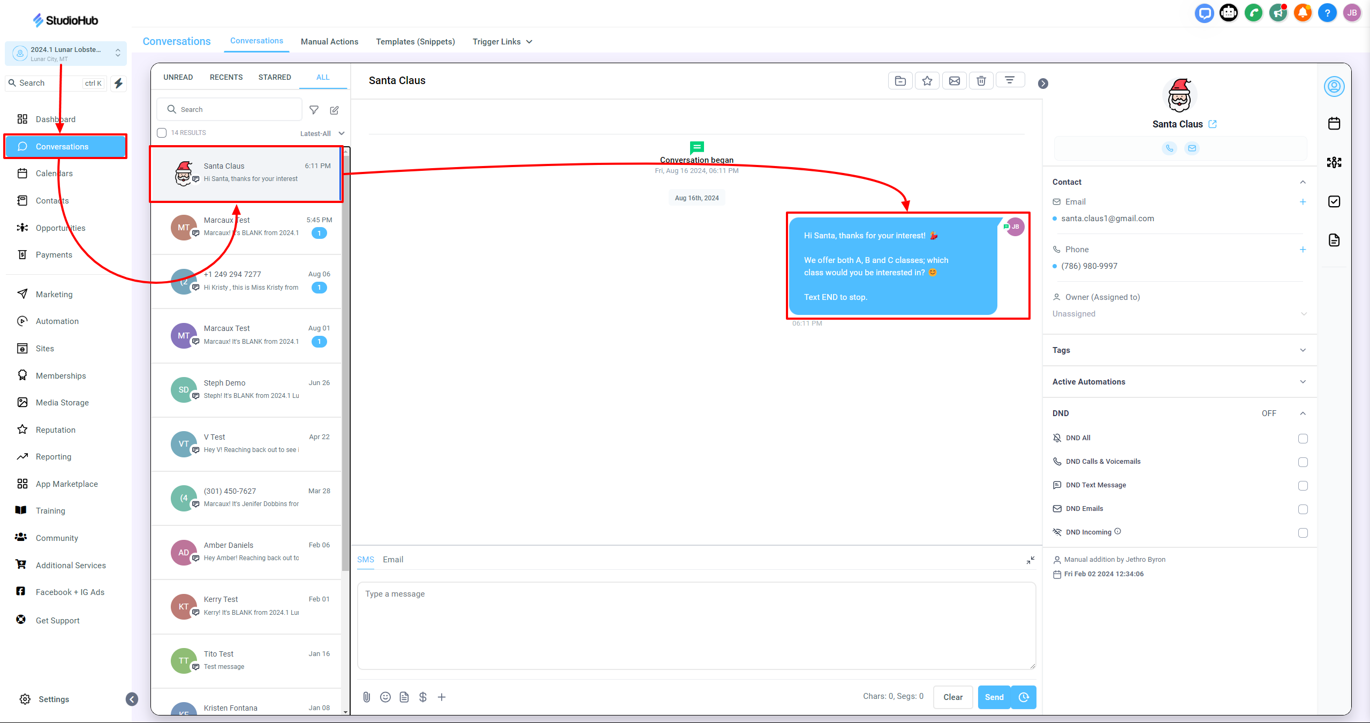This screenshot has height=723, width=1370.
Task: Tick the select-all checkbox beside 14 Results
Action: 162,133
